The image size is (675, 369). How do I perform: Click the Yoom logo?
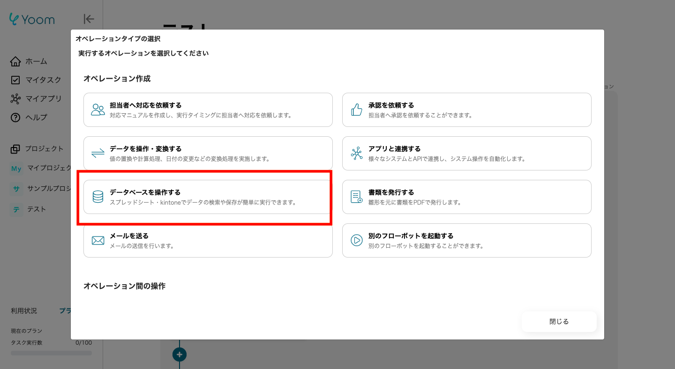pos(32,19)
